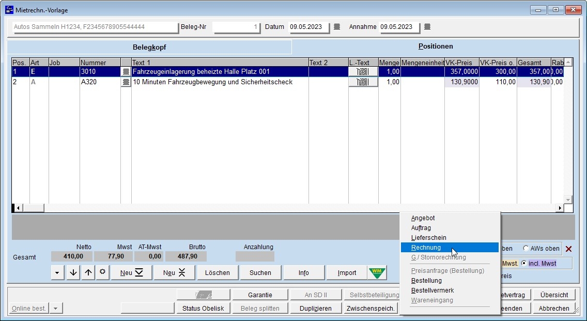The height and width of the screenshot is (321, 587).
Task: Open the calendar picker icon beside Datum
Action: 337,26
